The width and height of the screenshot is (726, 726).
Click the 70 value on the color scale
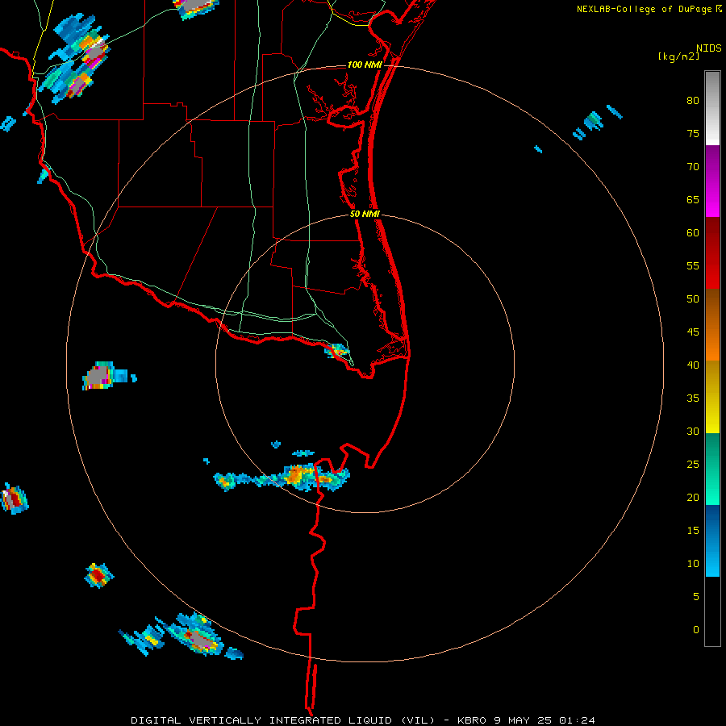tap(693, 167)
